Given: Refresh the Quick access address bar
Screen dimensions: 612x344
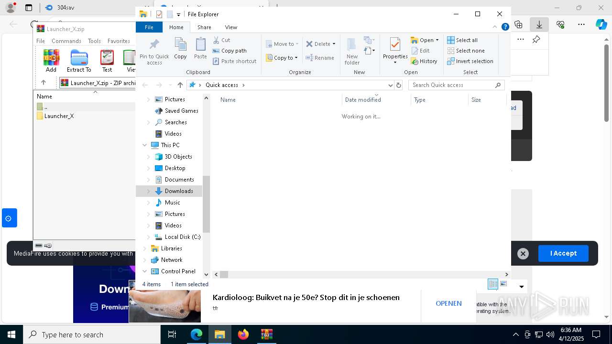Looking at the screenshot, I should [399, 85].
